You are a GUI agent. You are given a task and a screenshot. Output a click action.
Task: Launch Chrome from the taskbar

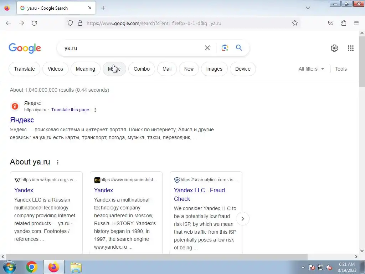[x=32, y=267]
